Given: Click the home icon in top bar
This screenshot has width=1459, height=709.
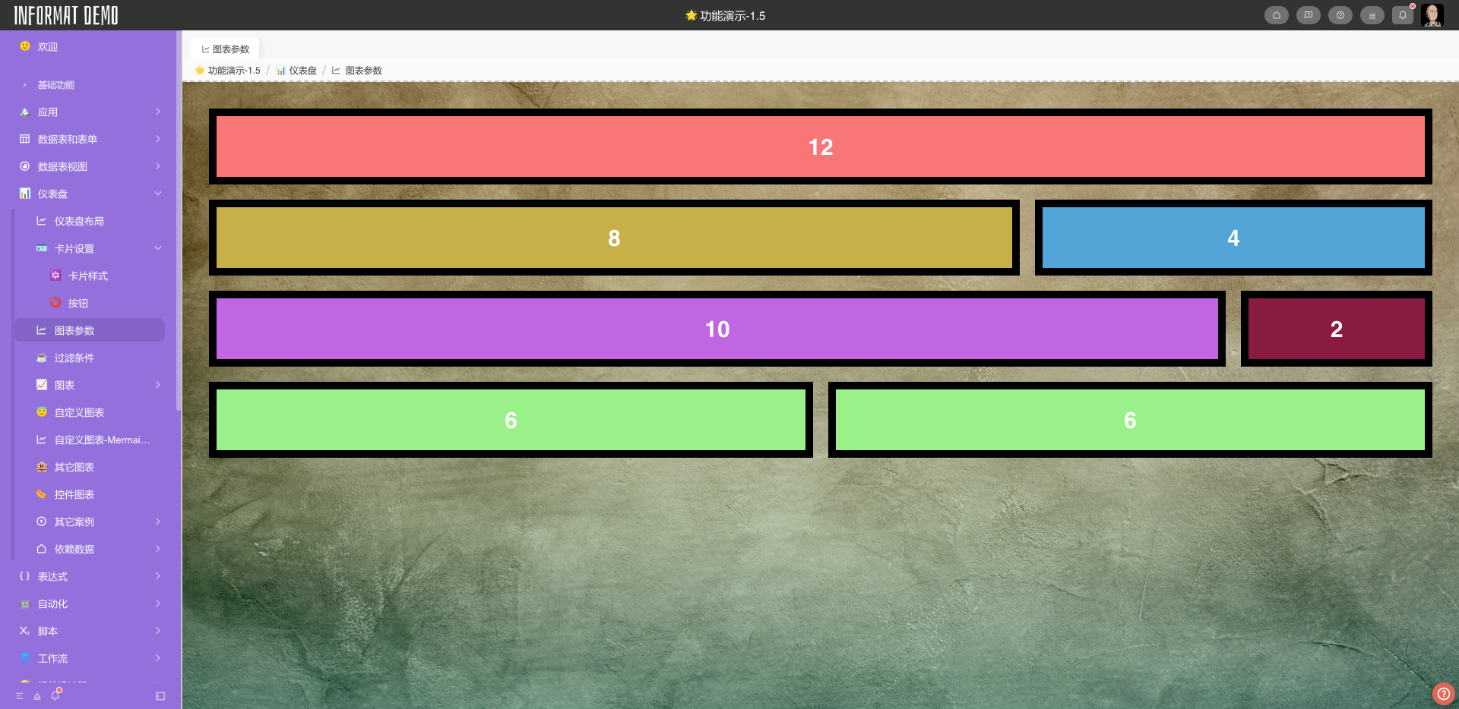Looking at the screenshot, I should click(1276, 15).
